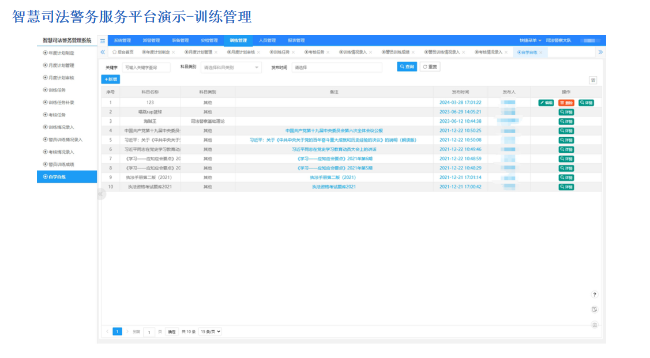点击新增按钮添加自学科目
650x358 pixels.
pos(110,79)
